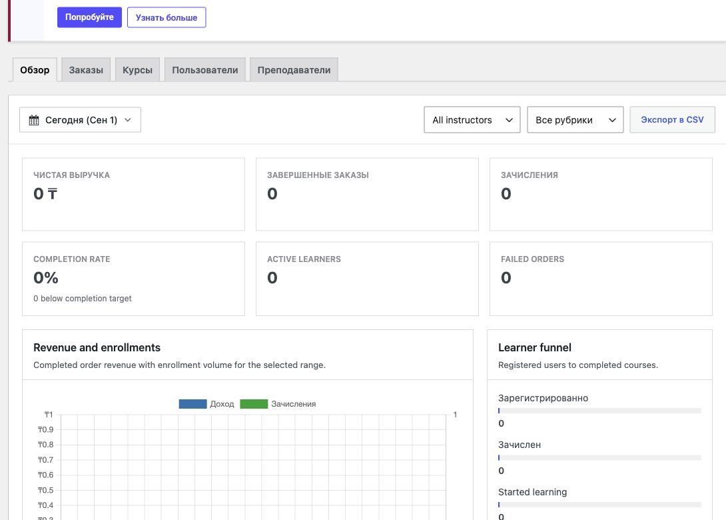Screen dimensions: 726x520
Task: Toggle the green Зачисления legend swatch
Action: point(254,404)
